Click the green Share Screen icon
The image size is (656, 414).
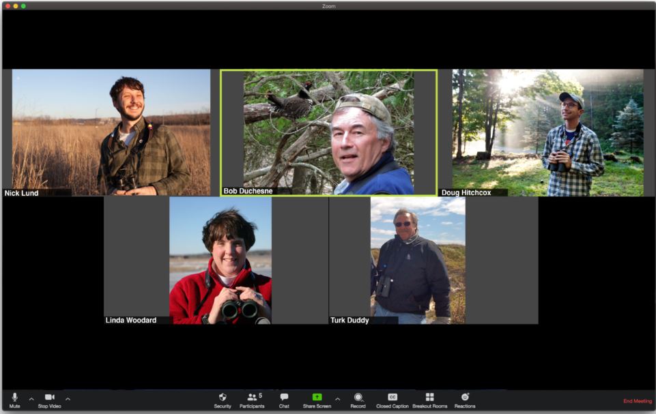[317, 398]
